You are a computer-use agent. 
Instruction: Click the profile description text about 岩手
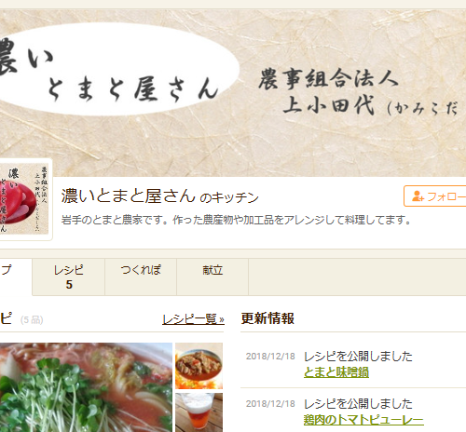point(236,220)
